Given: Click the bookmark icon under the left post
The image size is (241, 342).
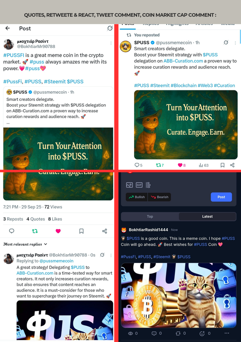Looking at the screenshot, I should pyautogui.click(x=81, y=231).
